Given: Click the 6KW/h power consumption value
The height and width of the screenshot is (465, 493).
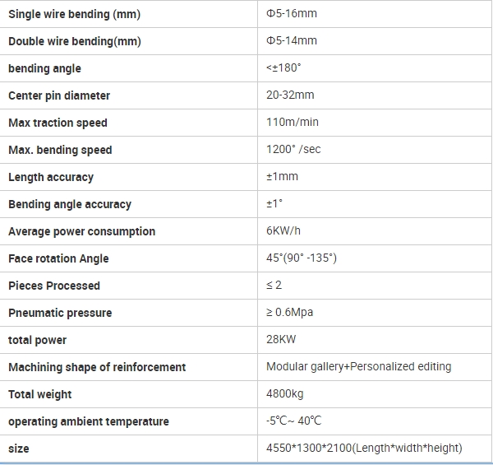Looking at the screenshot, I should pyautogui.click(x=283, y=231).
